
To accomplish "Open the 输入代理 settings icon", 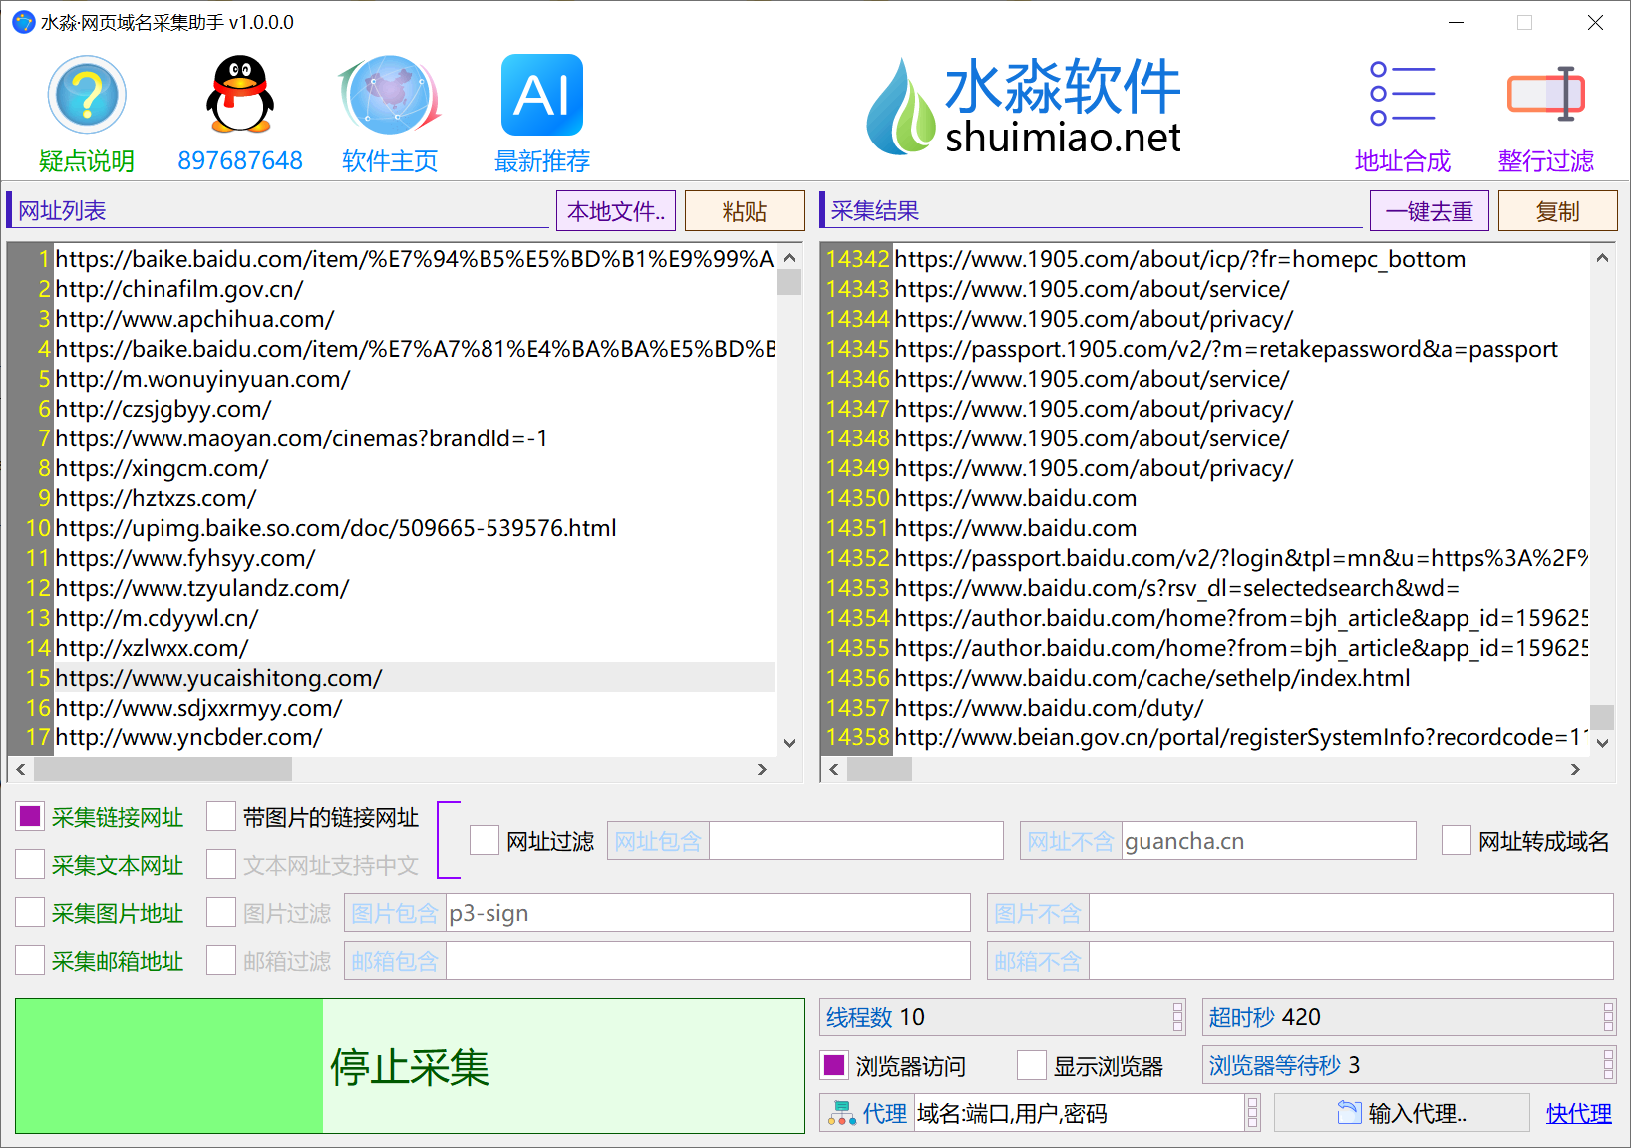I will (x=1351, y=1112).
